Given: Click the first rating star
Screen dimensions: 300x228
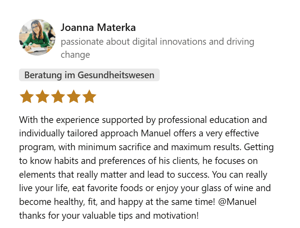Looking at the screenshot, I should [26, 96].
